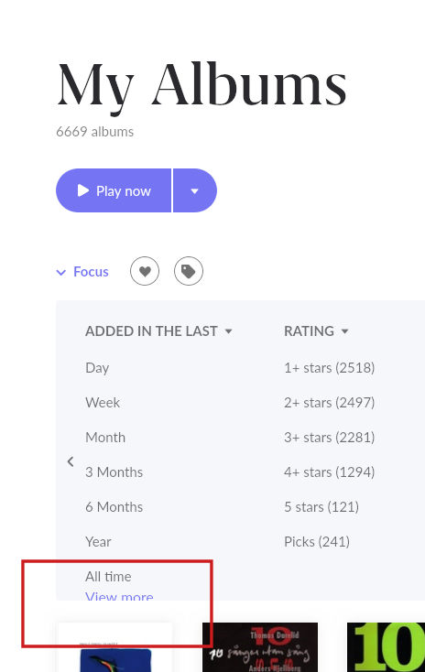
Task: Filter by Day
Action: pos(97,368)
